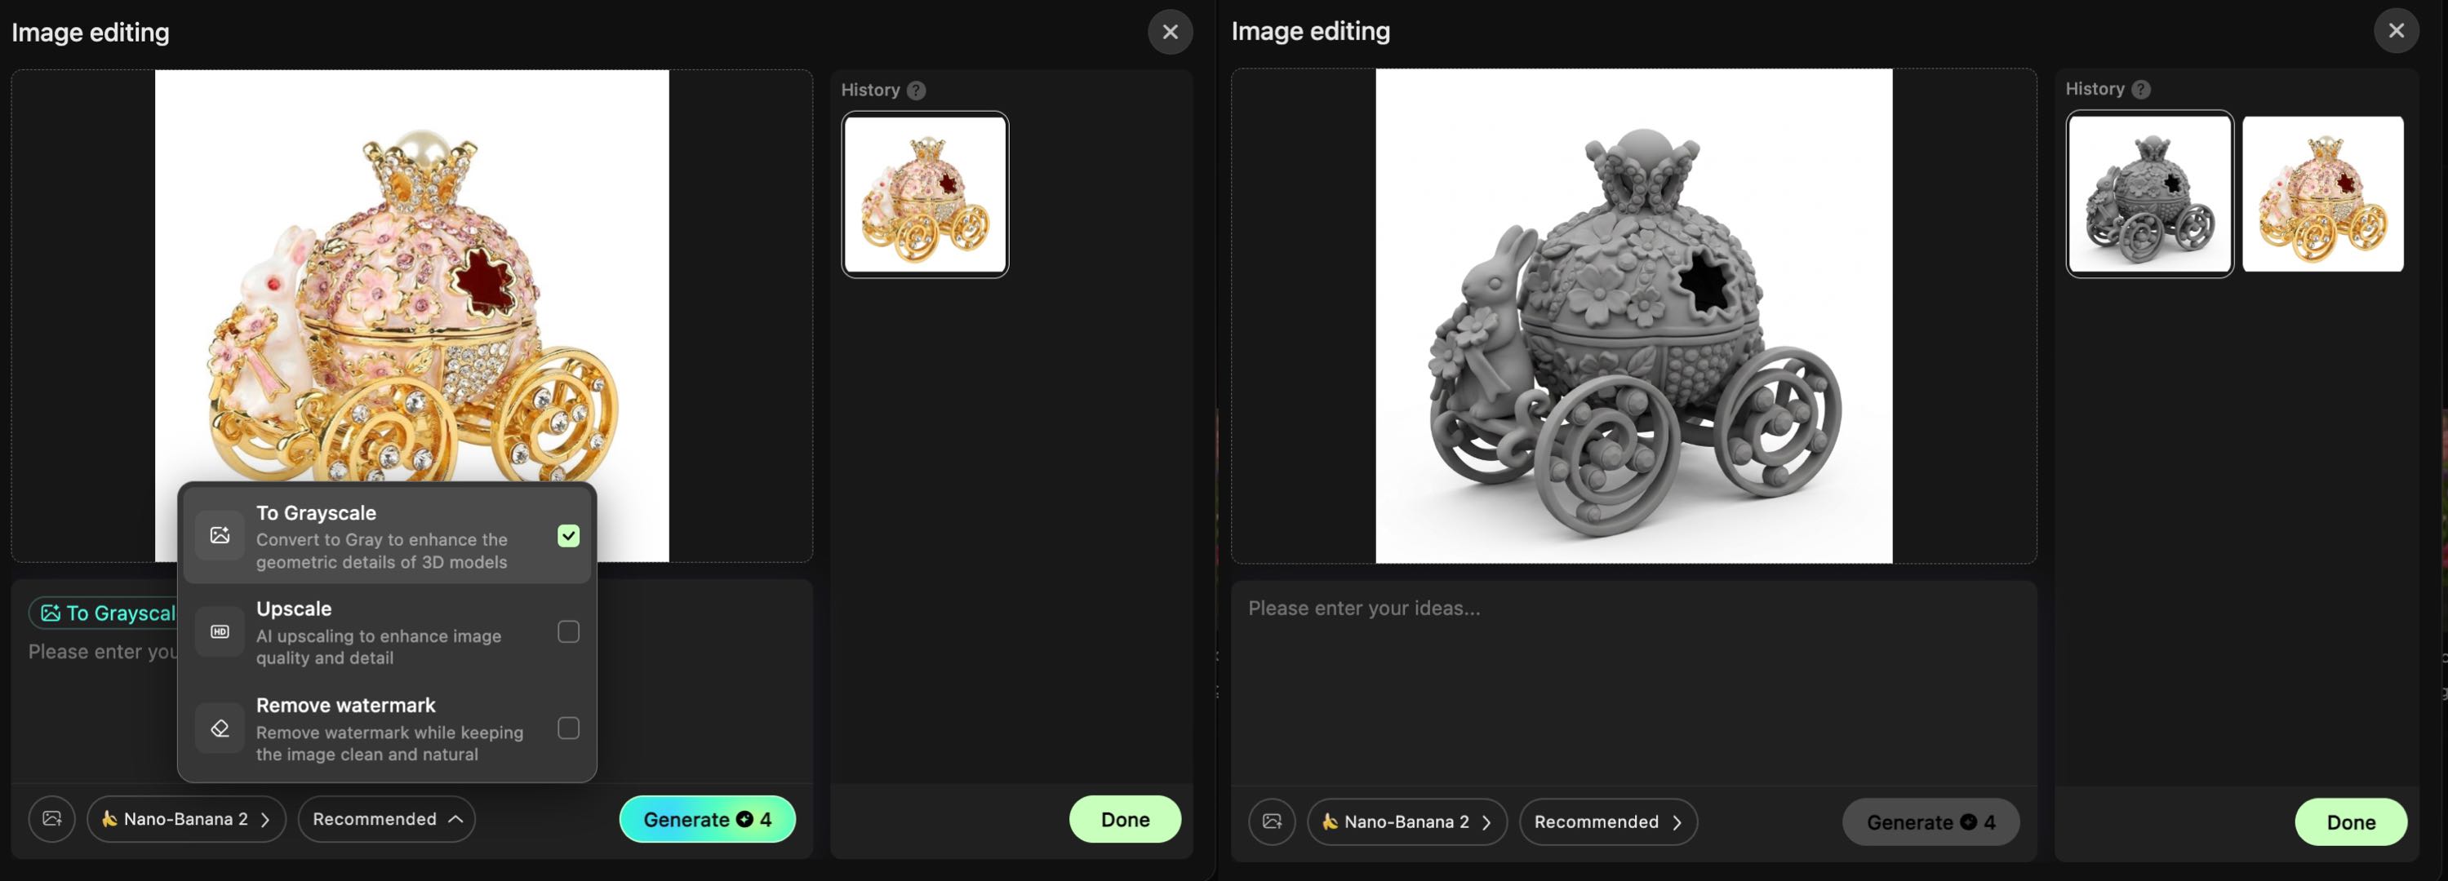The height and width of the screenshot is (881, 2448).
Task: Open Nano-Banana 2 model selector in left panel
Action: (x=186, y=818)
